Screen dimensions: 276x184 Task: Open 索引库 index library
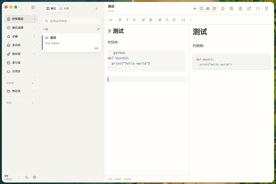click(x=21, y=63)
